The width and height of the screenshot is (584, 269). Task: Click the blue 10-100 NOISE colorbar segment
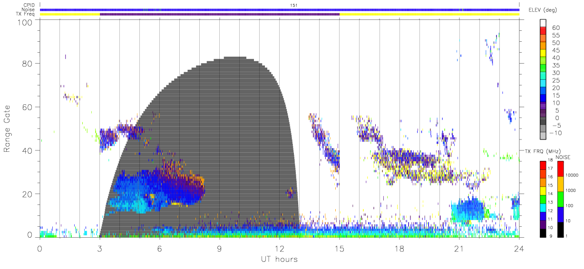click(560, 214)
